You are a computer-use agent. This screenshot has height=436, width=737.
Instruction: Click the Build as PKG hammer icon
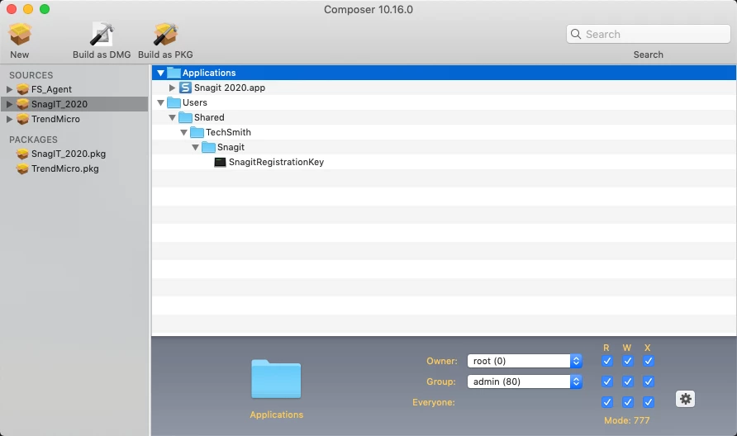tap(165, 35)
